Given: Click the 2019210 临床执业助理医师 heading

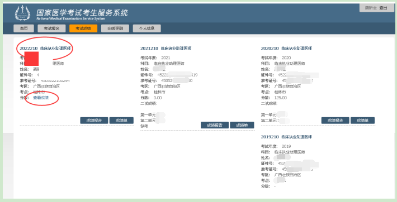Looking at the screenshot, I should [286, 137].
